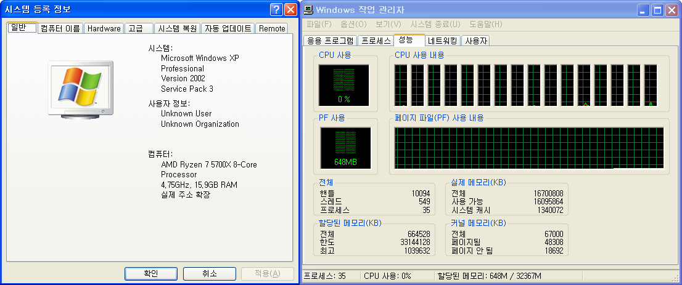Open the 파일(F) menu

coord(319,24)
